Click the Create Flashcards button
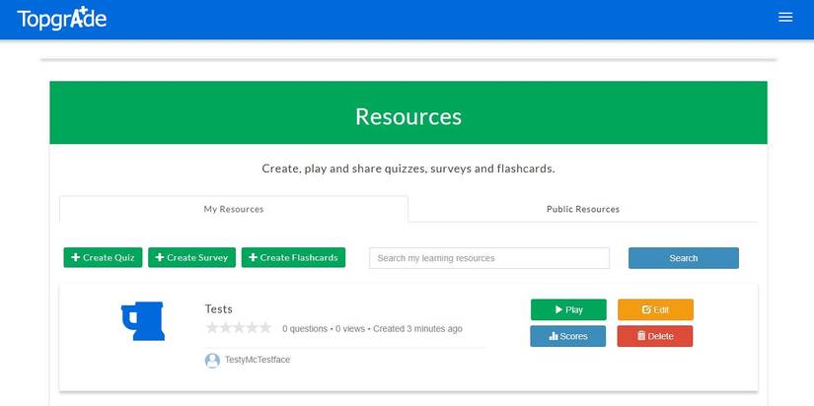Image resolution: width=814 pixels, height=406 pixels. pyautogui.click(x=293, y=258)
